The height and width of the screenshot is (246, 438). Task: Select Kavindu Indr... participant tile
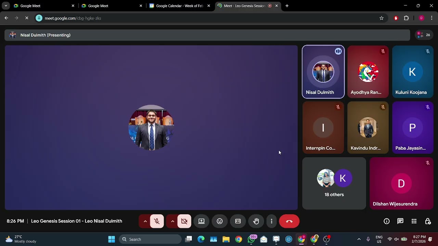(x=368, y=127)
